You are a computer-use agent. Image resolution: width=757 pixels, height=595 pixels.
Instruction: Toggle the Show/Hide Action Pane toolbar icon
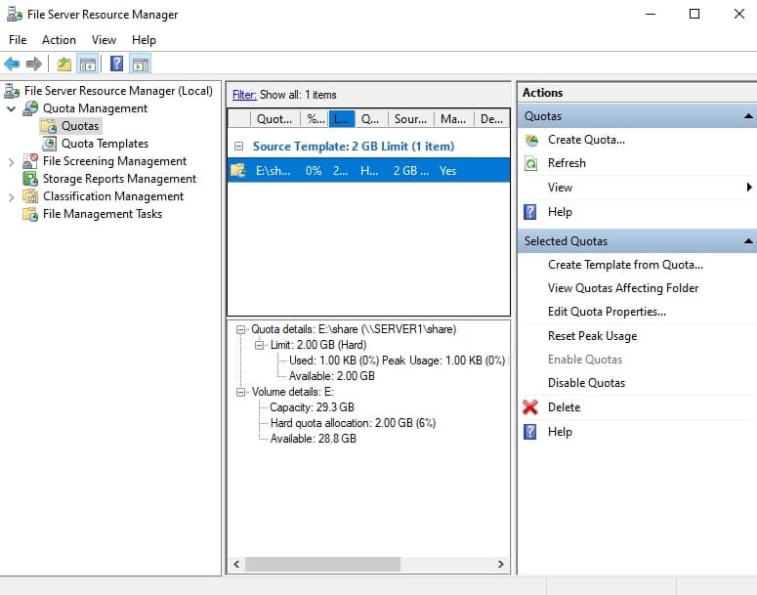point(141,64)
